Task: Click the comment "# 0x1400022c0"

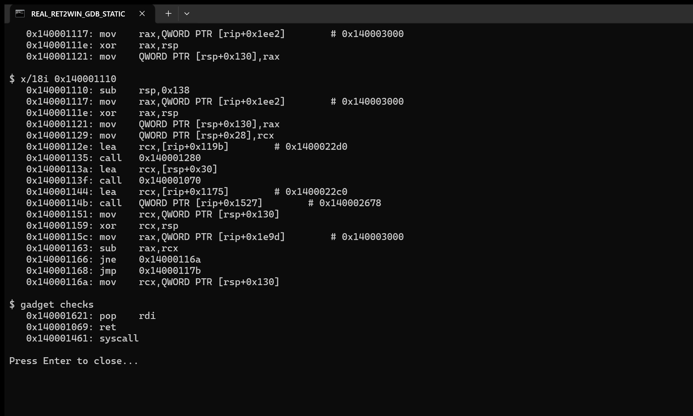Action: pyautogui.click(x=311, y=192)
